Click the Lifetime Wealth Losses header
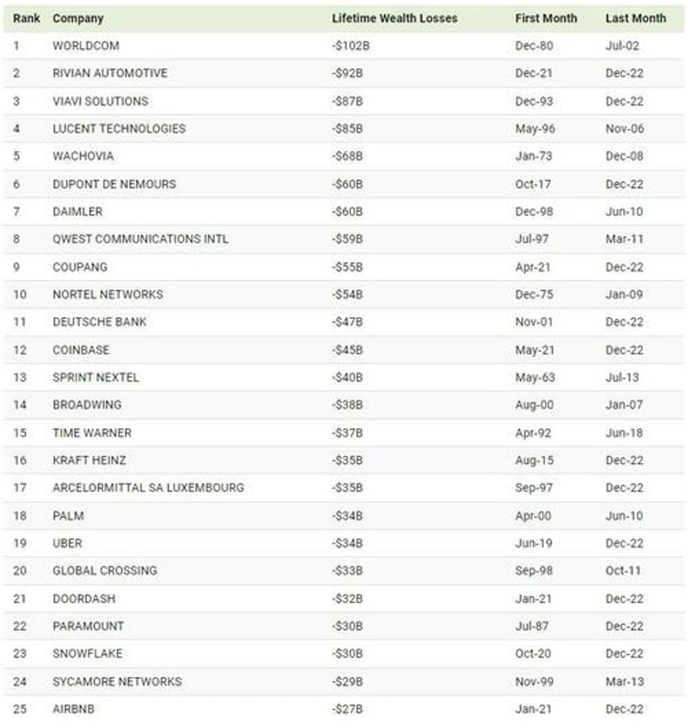 [394, 18]
